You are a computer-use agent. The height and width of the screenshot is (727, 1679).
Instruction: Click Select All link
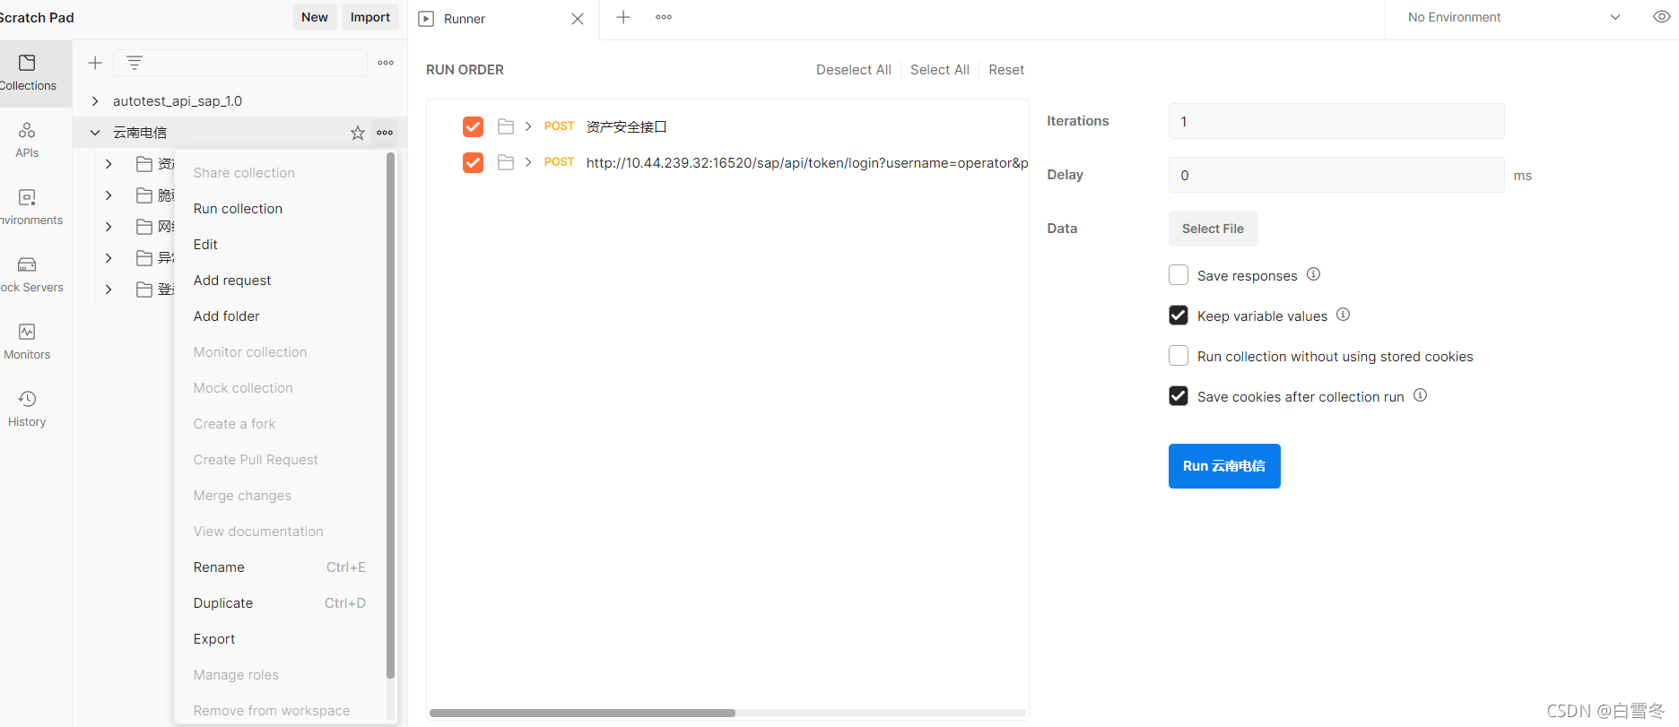(940, 70)
